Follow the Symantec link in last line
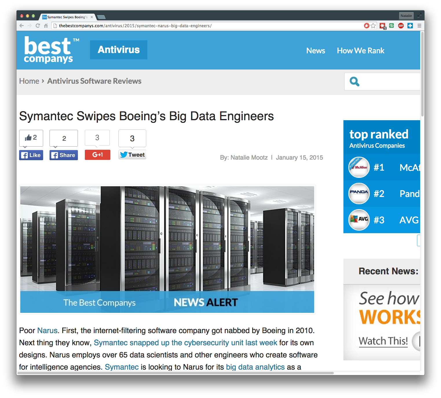 [122, 367]
